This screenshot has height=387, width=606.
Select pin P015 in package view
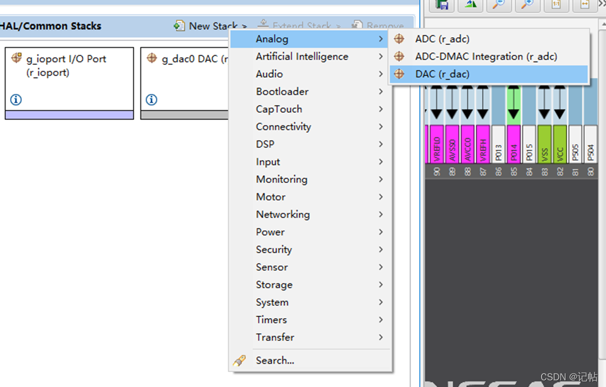(529, 144)
